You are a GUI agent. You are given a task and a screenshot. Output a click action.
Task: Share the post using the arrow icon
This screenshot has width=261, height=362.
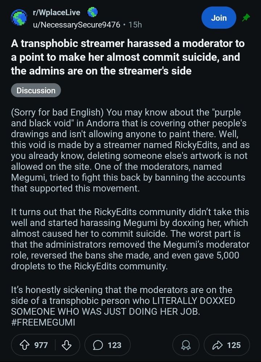point(217,345)
